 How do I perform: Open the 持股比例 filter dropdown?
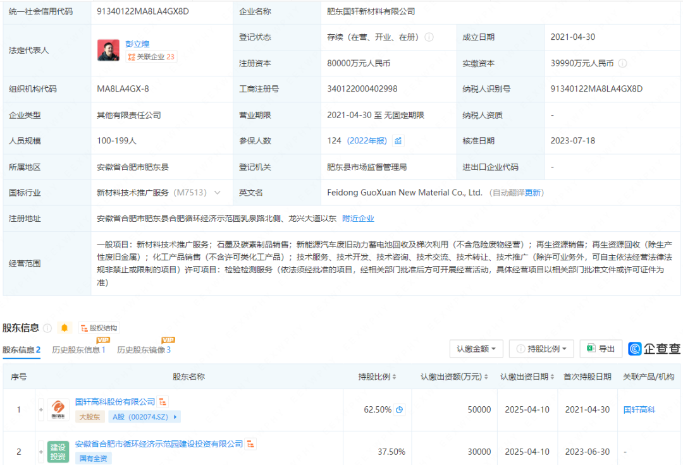pyautogui.click(x=541, y=349)
